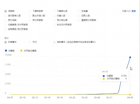Select 直接支付买家数 metric
Image resolution: width=140 pixels, height=104 pixels.
pos(79,20)
